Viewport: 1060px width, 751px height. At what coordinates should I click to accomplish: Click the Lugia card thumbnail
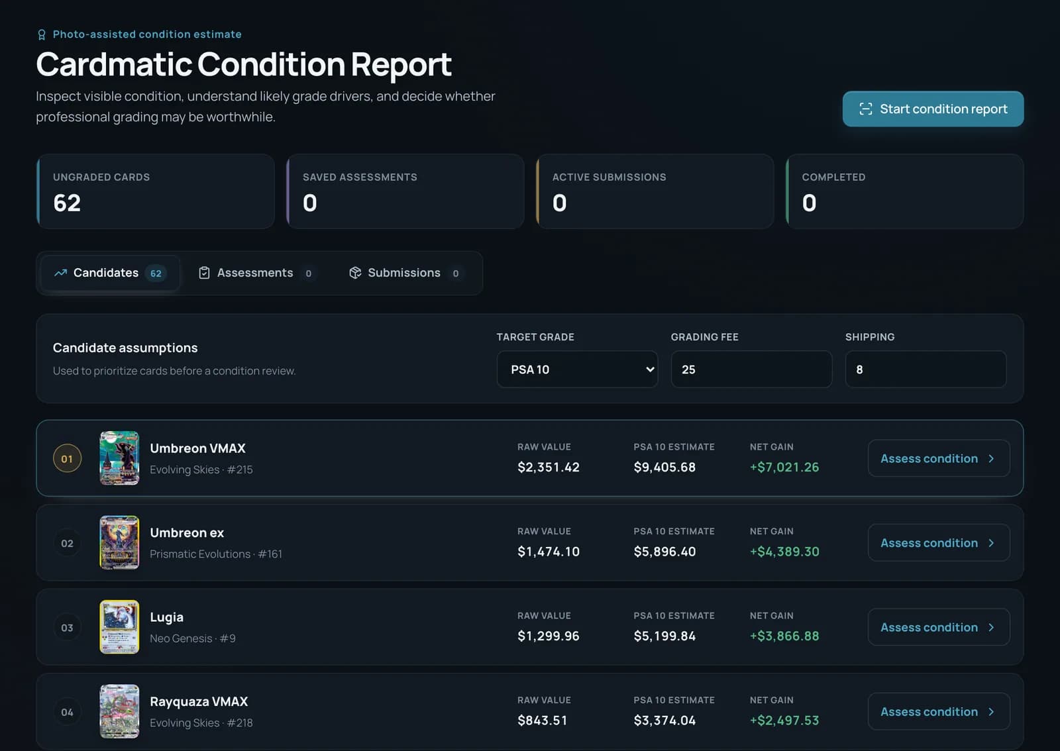click(119, 627)
